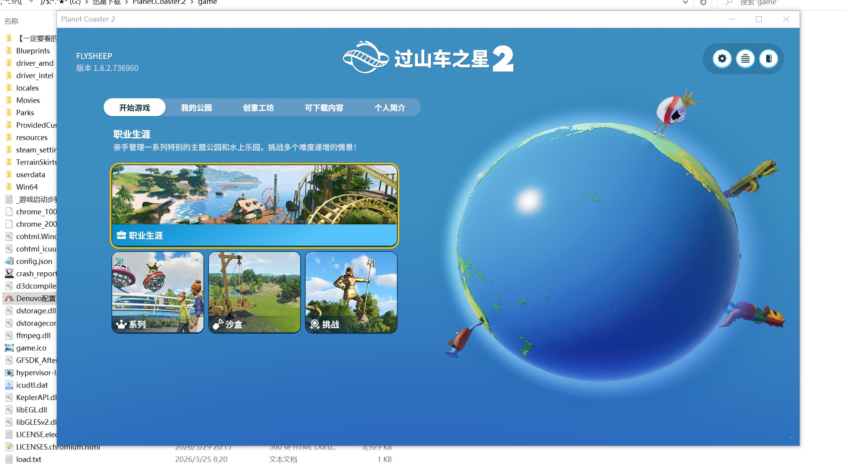Select the 开始游戏 tab

[134, 108]
